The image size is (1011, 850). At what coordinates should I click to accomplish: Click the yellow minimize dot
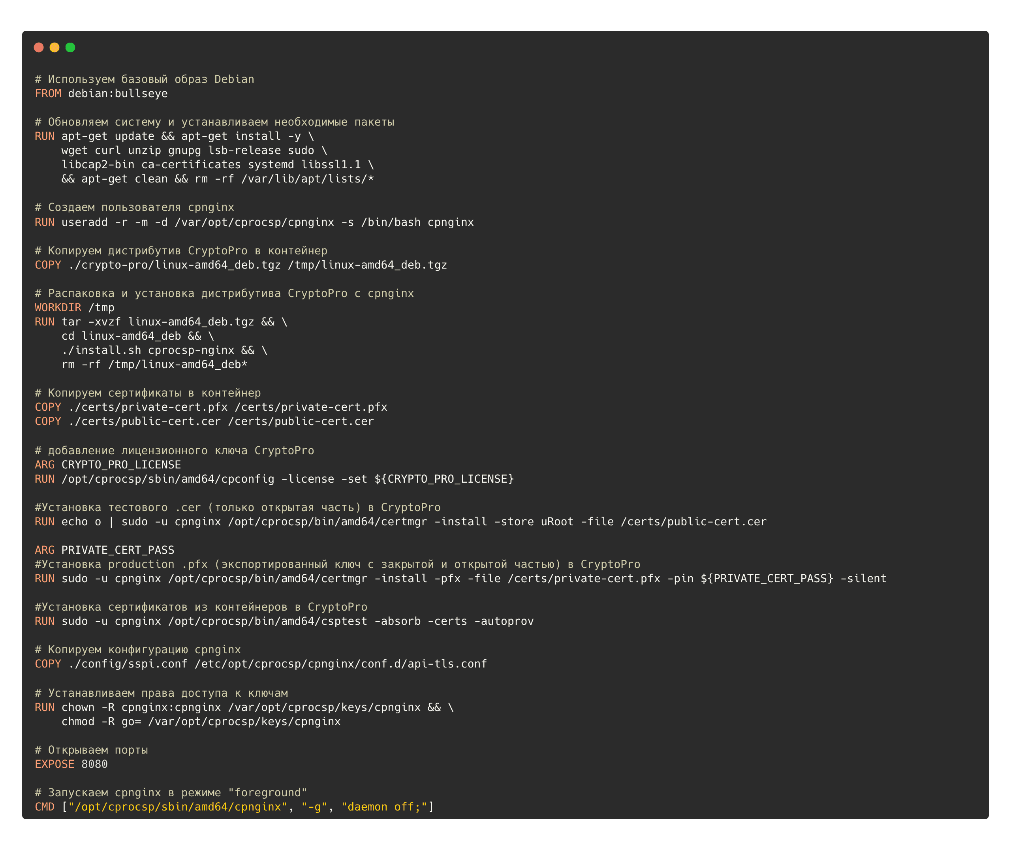tap(54, 47)
